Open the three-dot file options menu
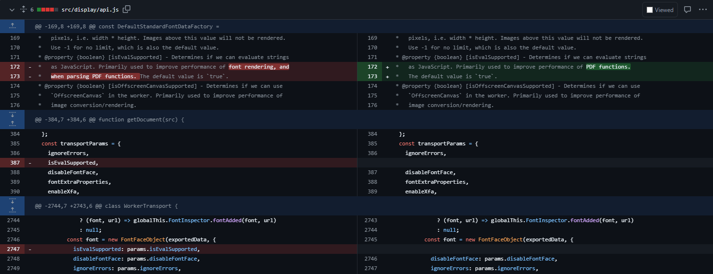This screenshot has width=713, height=274. tap(703, 10)
